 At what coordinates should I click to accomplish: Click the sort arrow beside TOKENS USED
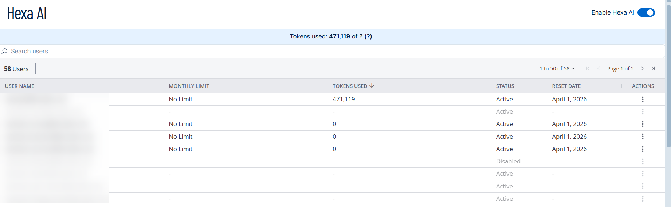pos(372,86)
